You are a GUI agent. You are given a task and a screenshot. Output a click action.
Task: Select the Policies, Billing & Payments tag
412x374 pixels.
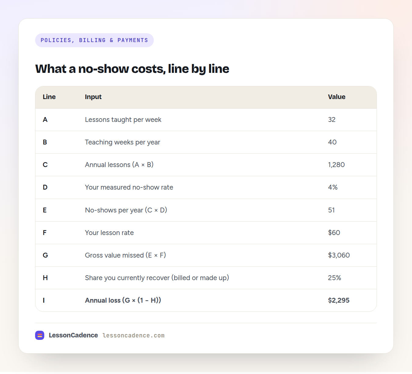94,40
